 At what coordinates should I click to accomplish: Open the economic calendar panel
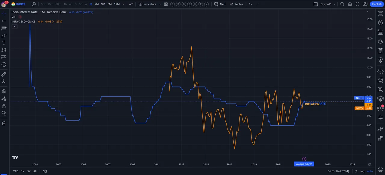point(380,51)
